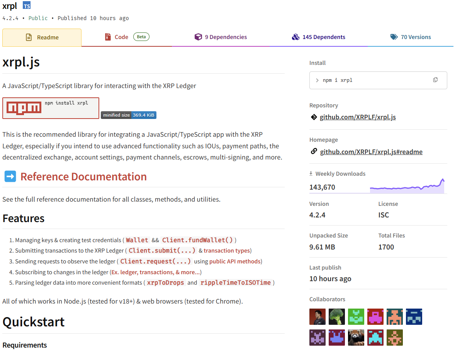
Task: Click the blue arrow emoji before Reference Documentation
Action: pos(10,176)
